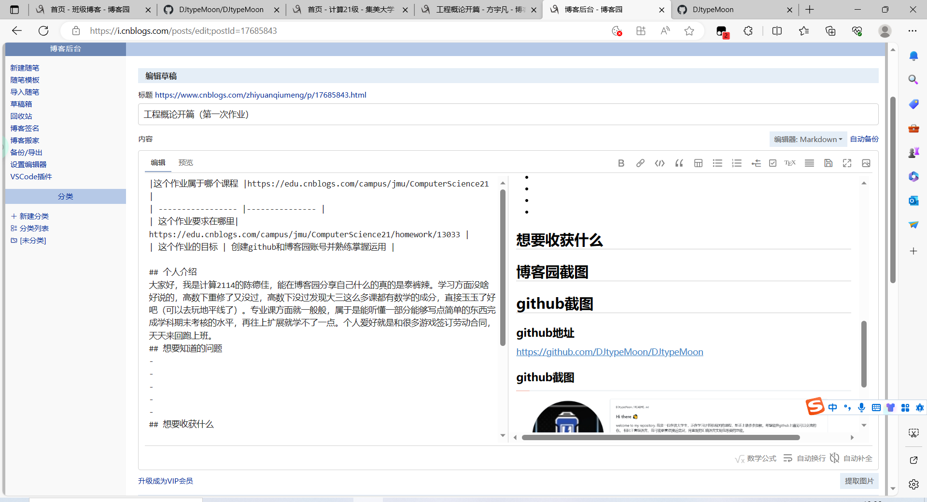Insert a TeX math formula

coord(790,163)
